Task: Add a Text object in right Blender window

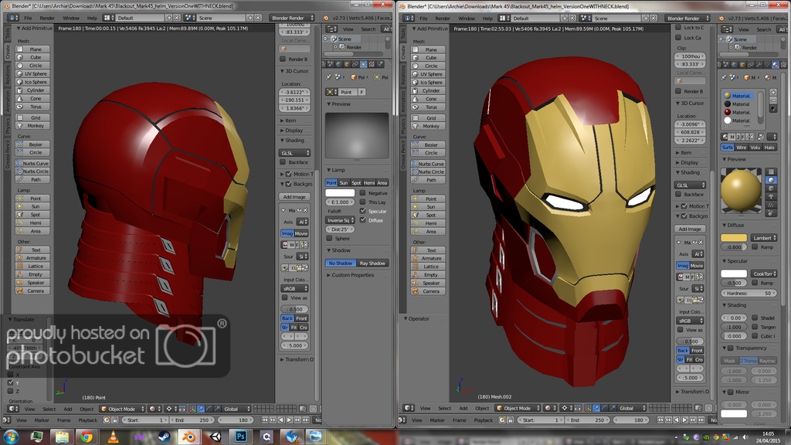Action: pos(428,250)
